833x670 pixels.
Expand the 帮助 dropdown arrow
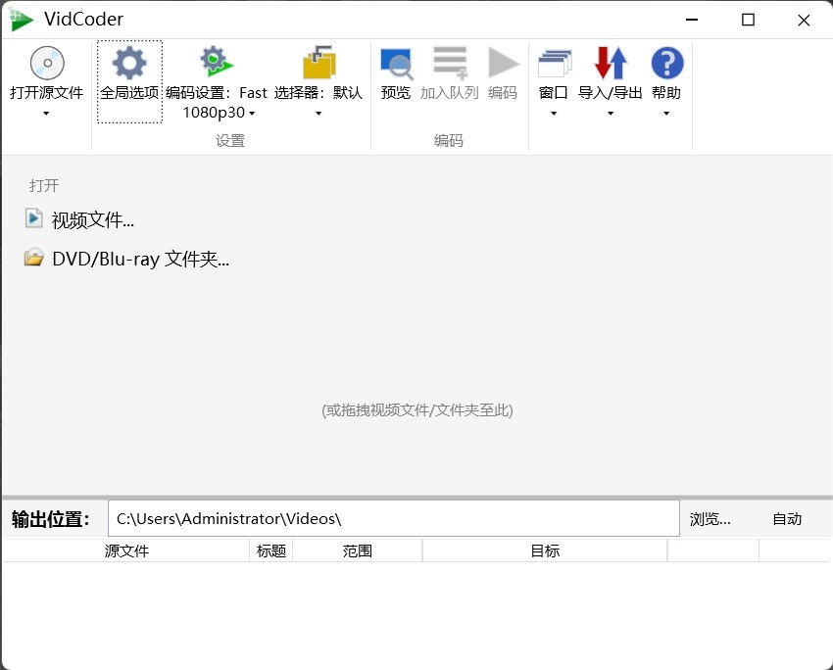(666, 113)
